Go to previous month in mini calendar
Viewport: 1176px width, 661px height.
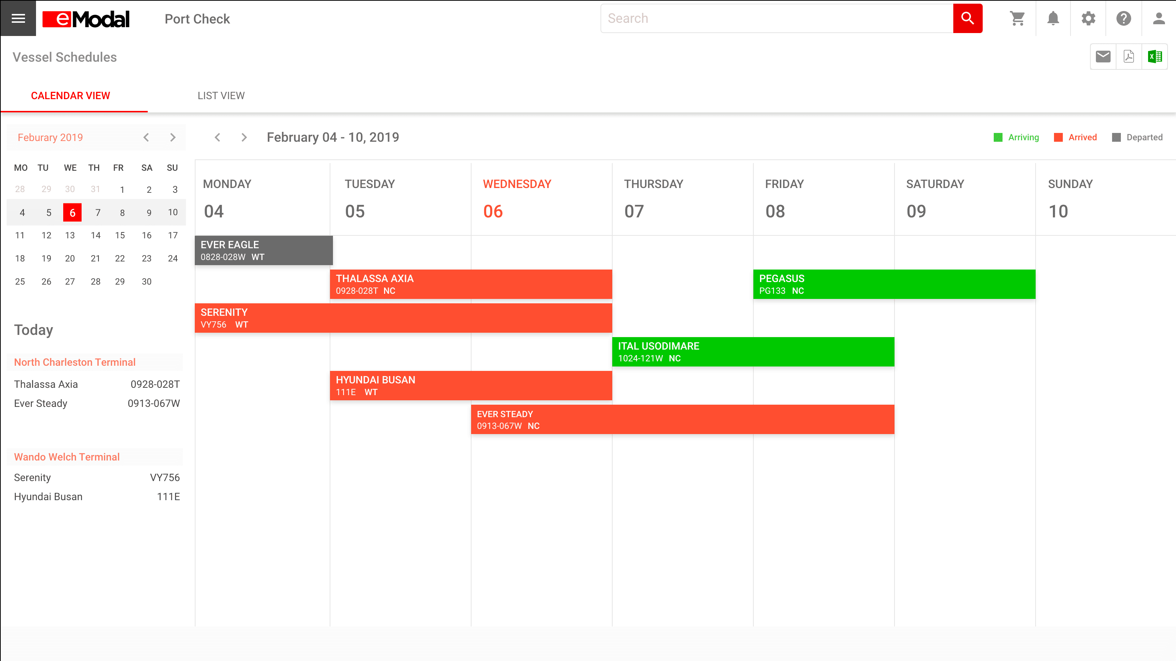[x=146, y=137]
